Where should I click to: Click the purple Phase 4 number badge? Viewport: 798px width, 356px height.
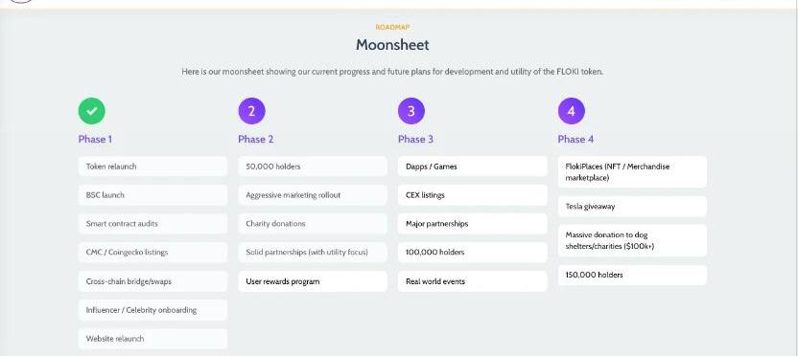click(x=571, y=111)
